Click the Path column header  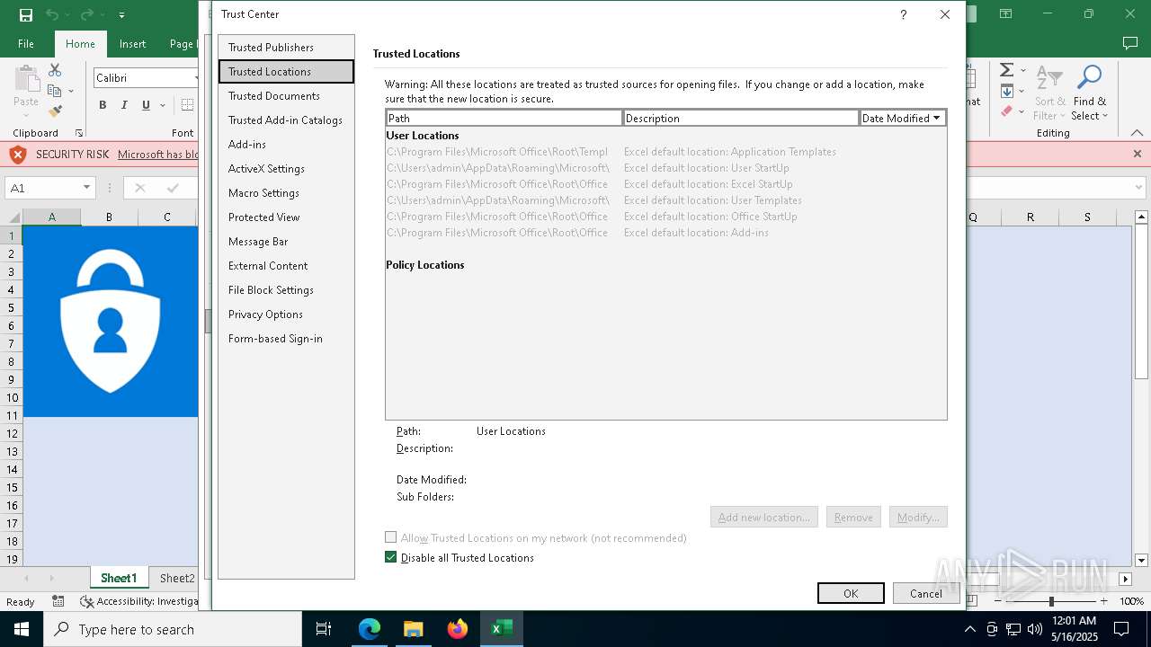pos(504,118)
